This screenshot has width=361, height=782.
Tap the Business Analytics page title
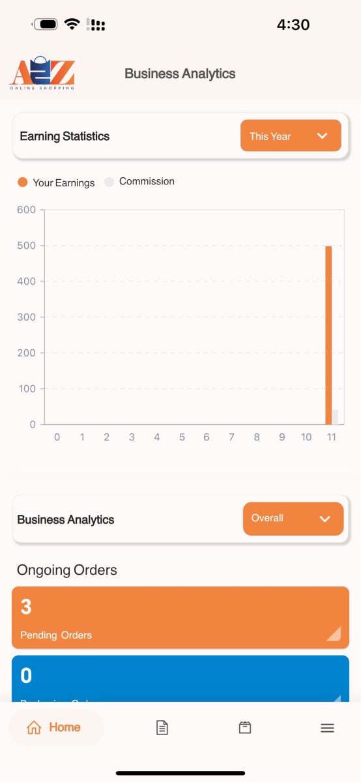click(180, 74)
